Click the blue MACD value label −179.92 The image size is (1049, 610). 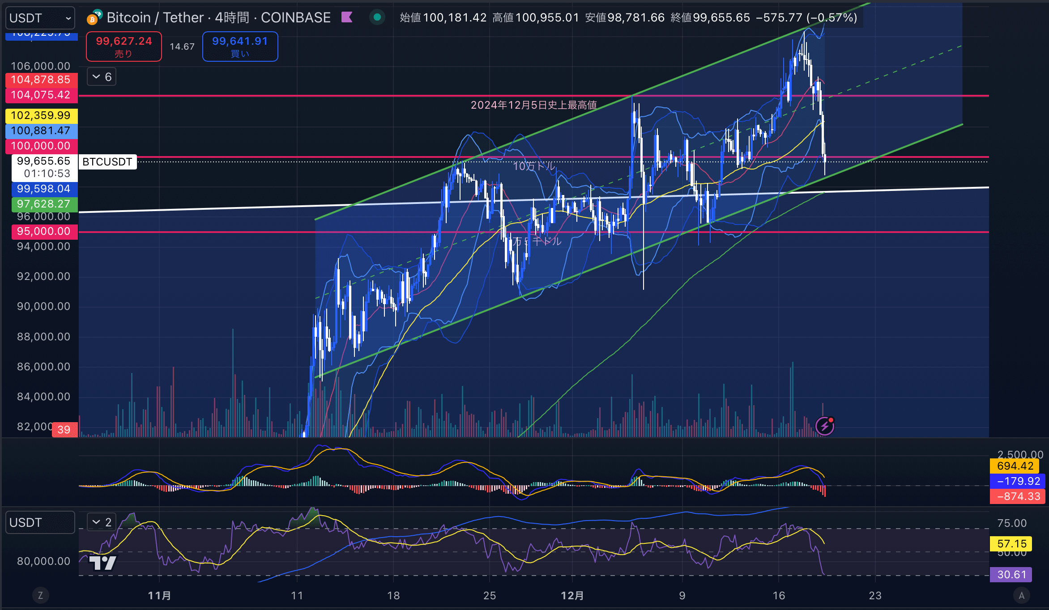pyautogui.click(x=1018, y=481)
